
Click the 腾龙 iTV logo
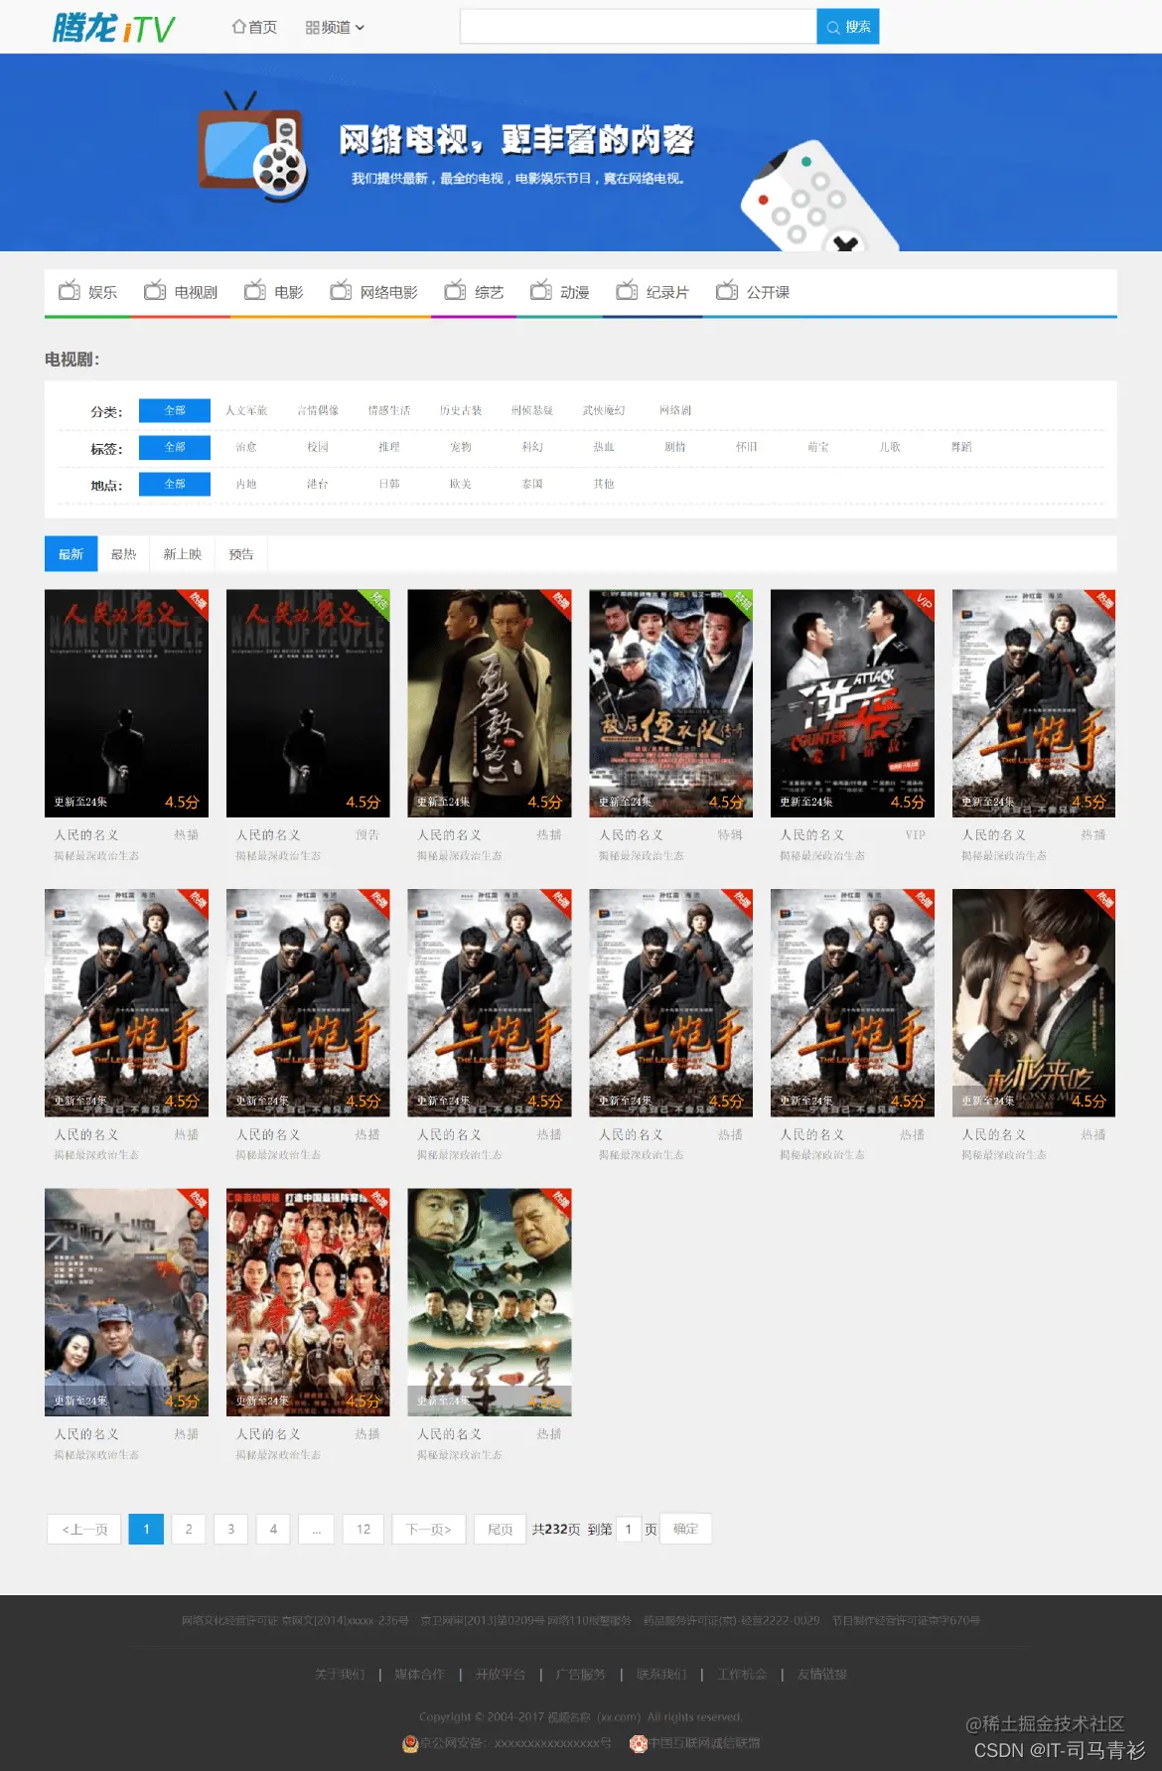click(x=113, y=28)
